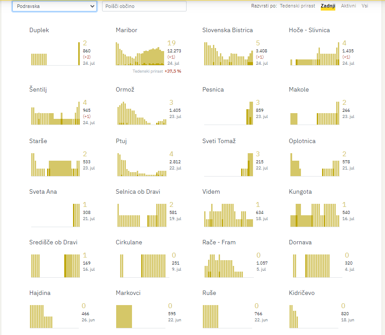Screen dimensions: 385x335
Task: Click the Cirkulane bar chart
Action: [x=144, y=266]
